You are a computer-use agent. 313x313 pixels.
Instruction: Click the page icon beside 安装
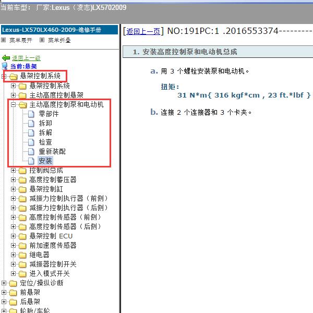click(x=31, y=161)
